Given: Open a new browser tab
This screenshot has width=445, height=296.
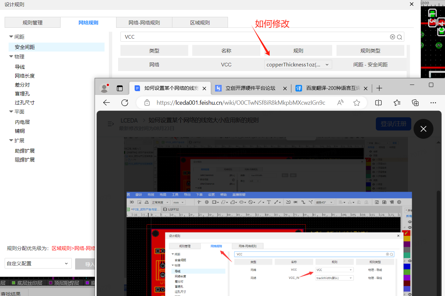Looking at the screenshot, I should pos(379,88).
